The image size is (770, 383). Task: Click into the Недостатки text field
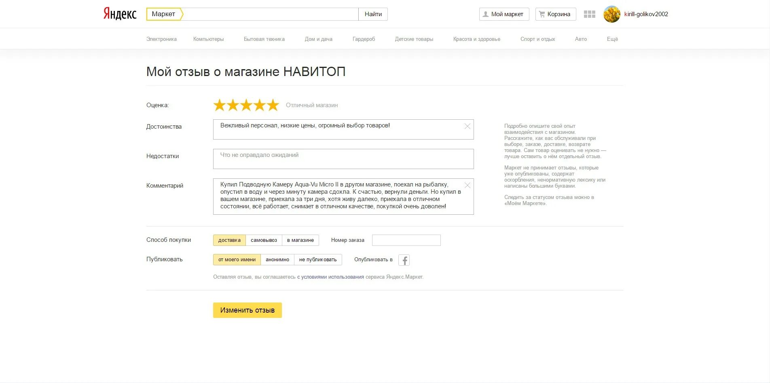click(343, 159)
